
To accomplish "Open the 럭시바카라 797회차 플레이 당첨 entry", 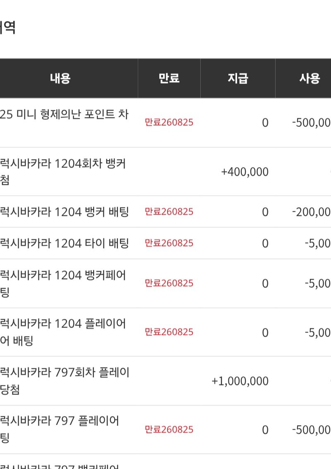I will pyautogui.click(x=65, y=381).
